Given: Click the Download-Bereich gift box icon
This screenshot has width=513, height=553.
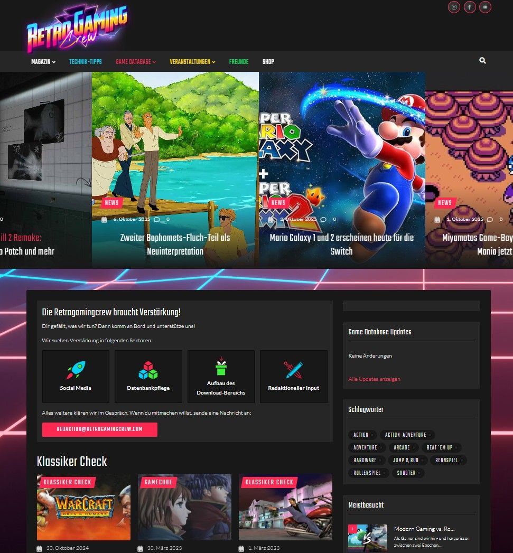Looking at the screenshot, I should [221, 367].
